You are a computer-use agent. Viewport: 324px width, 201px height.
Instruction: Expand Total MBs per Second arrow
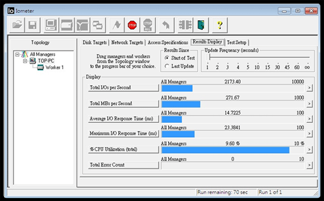[x=309, y=103]
